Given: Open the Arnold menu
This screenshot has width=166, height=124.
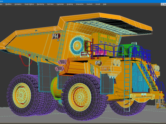Looking at the screenshot, I should [x=98, y=4].
